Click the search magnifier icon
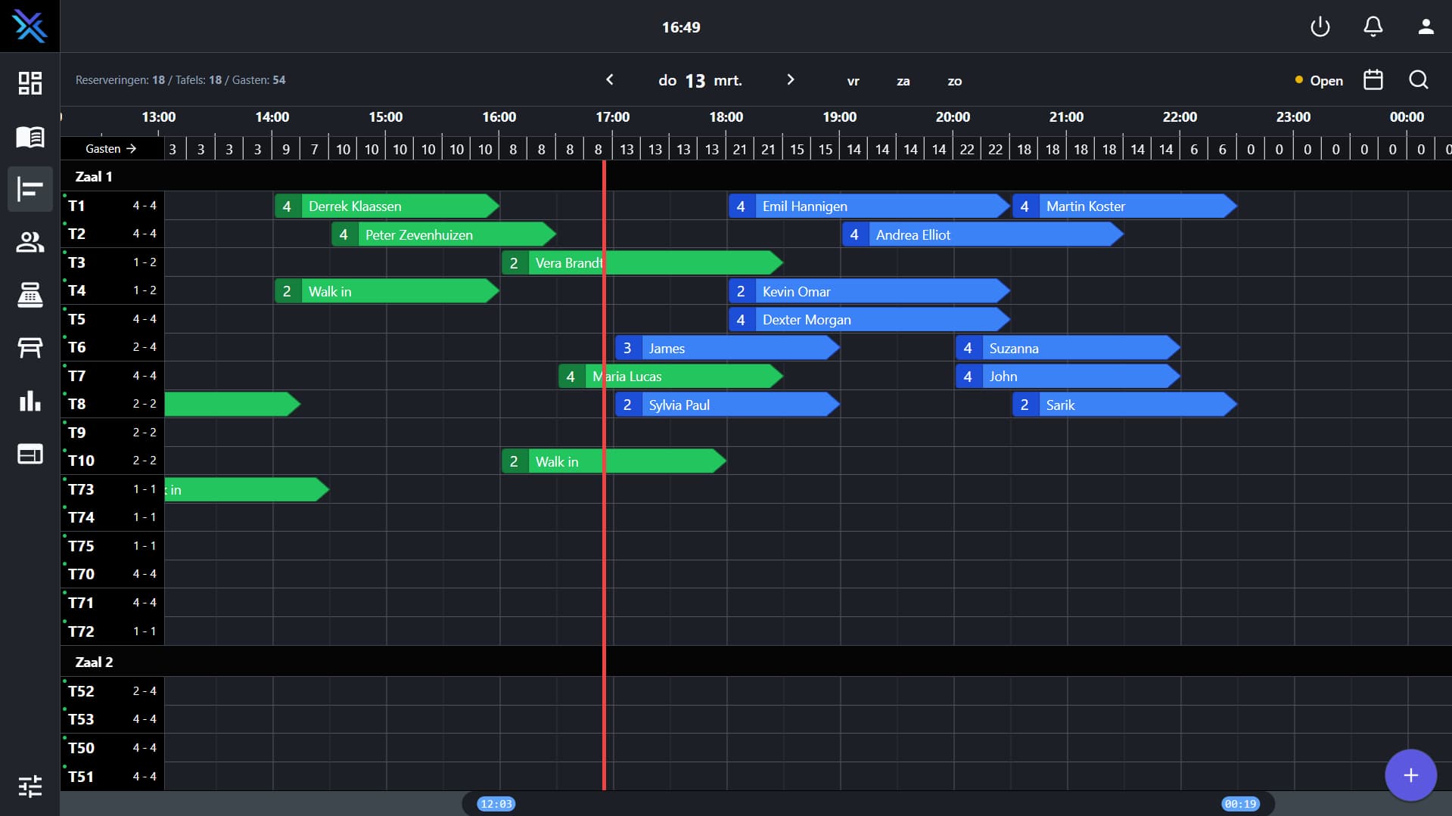Screen dimensions: 1452x816 (1419, 80)
